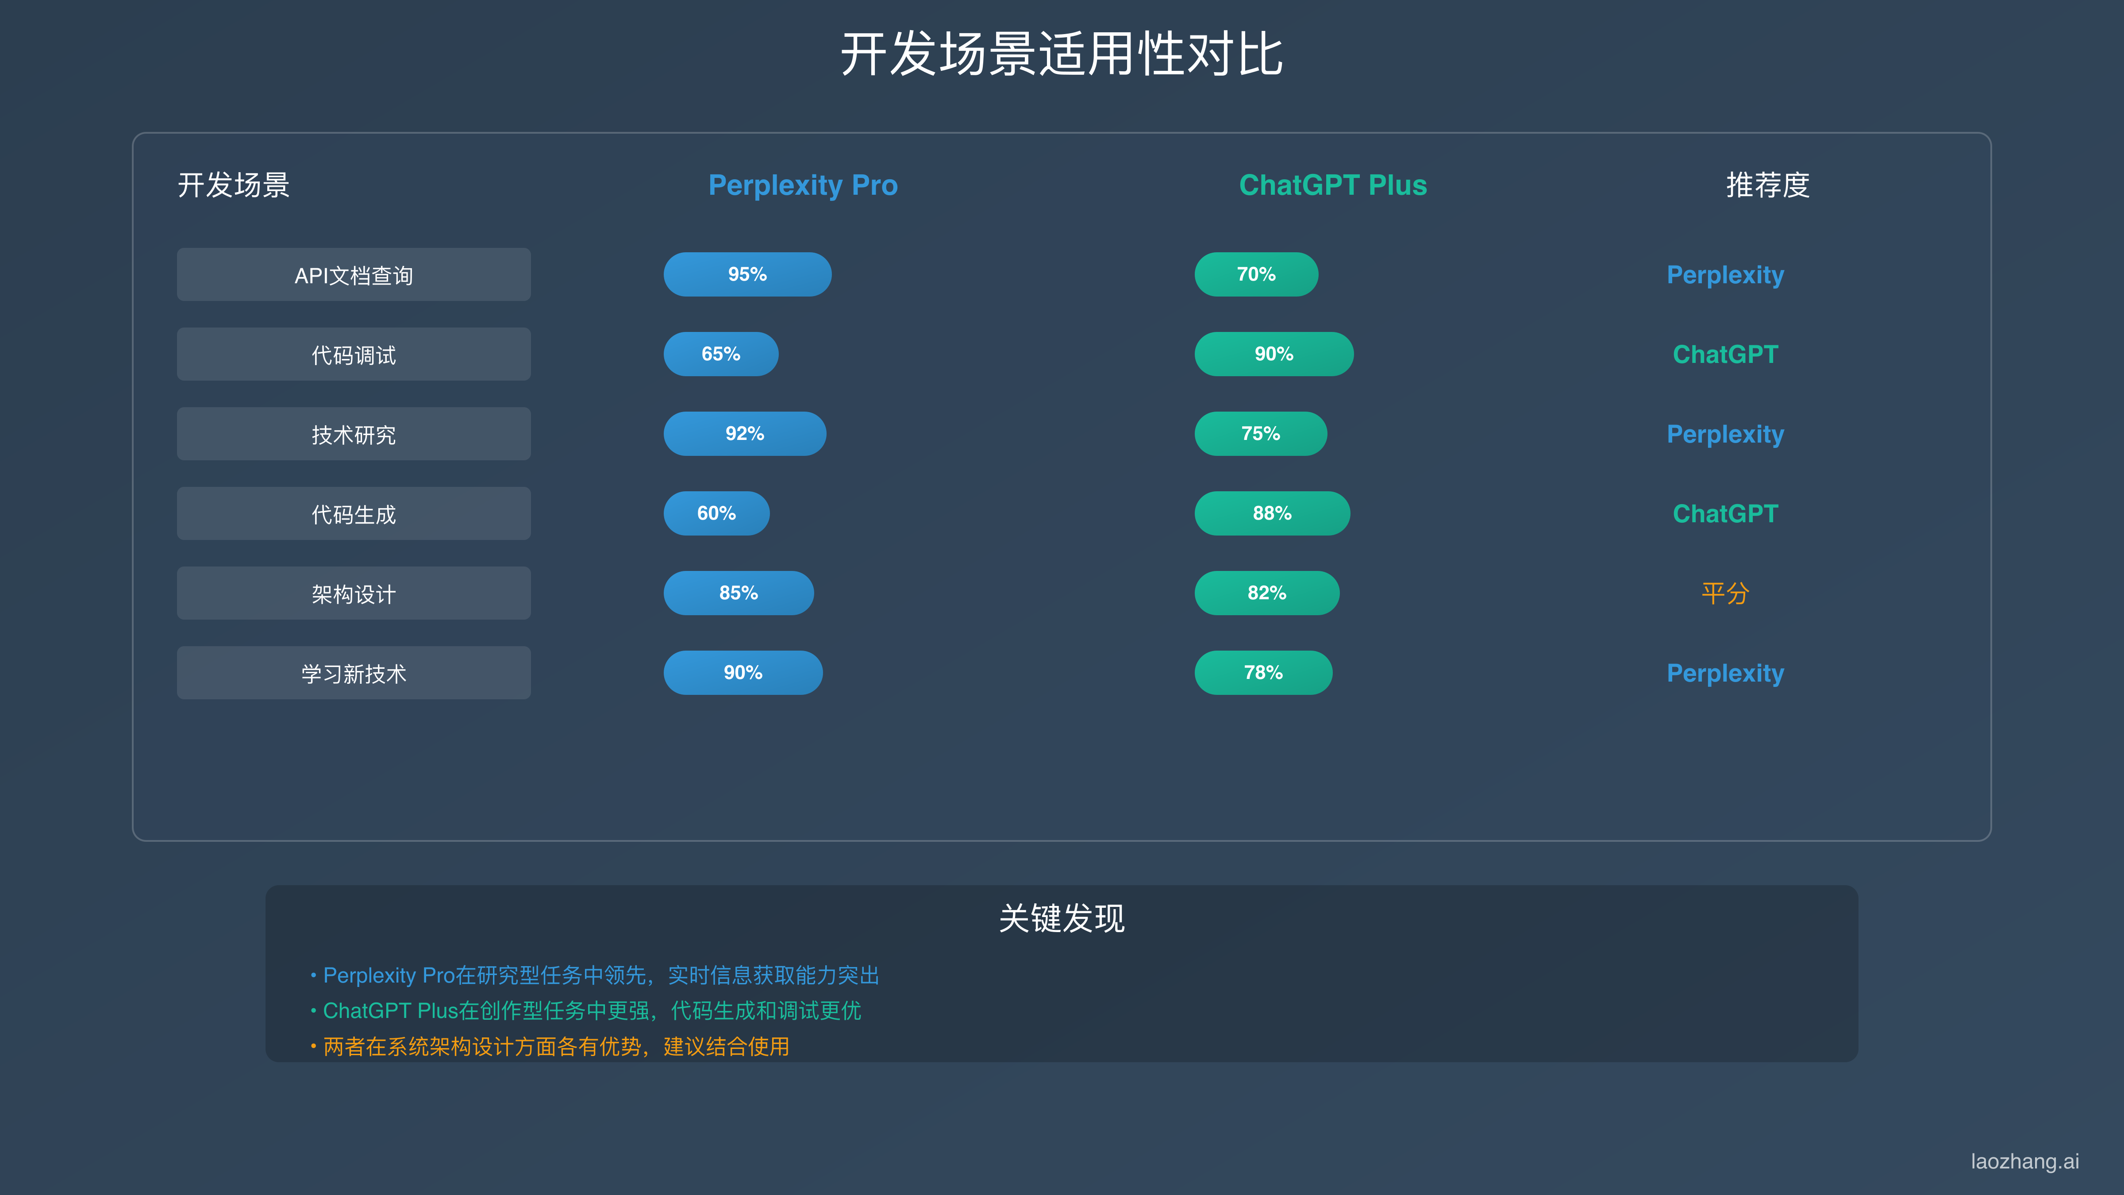
Task: Click Perplexity recommendation for 学习新技术
Action: (1725, 673)
